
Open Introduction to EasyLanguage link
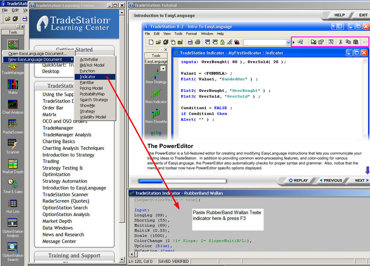74,188
